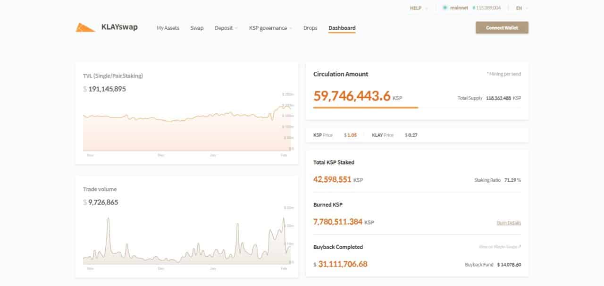The image size is (604, 286).
Task: Click the Connect Wallet button
Action: coord(502,28)
